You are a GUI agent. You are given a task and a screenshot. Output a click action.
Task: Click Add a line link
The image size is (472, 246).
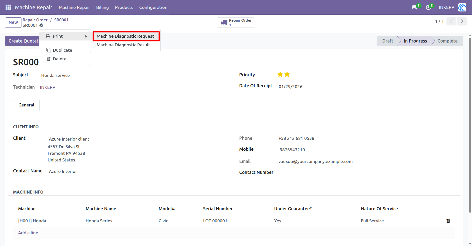[x=28, y=233]
